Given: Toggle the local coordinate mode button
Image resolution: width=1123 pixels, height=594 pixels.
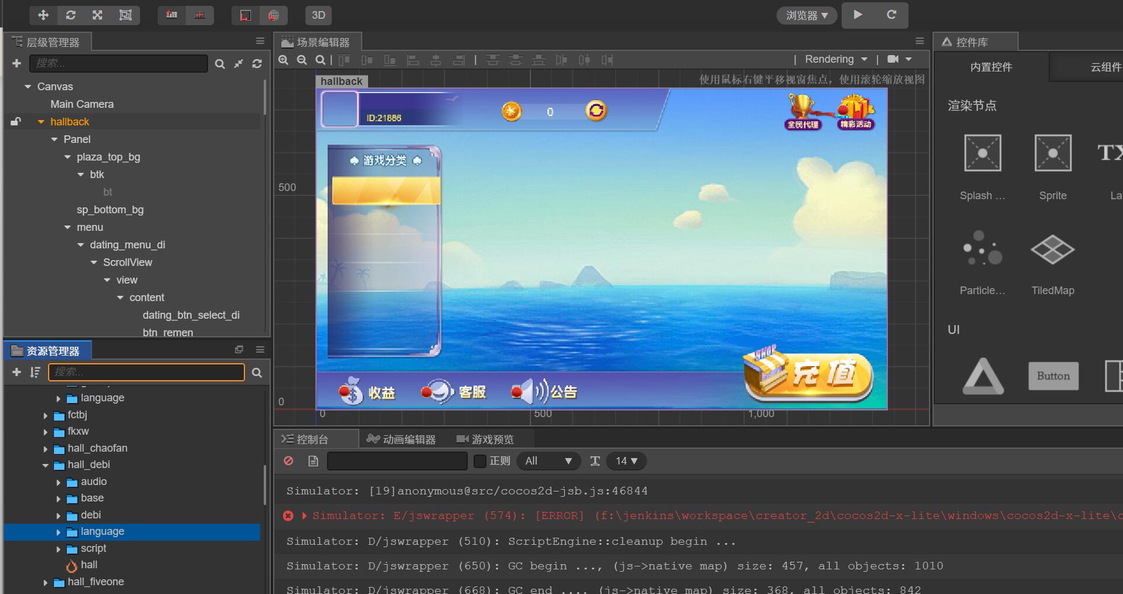Looking at the screenshot, I should [245, 15].
